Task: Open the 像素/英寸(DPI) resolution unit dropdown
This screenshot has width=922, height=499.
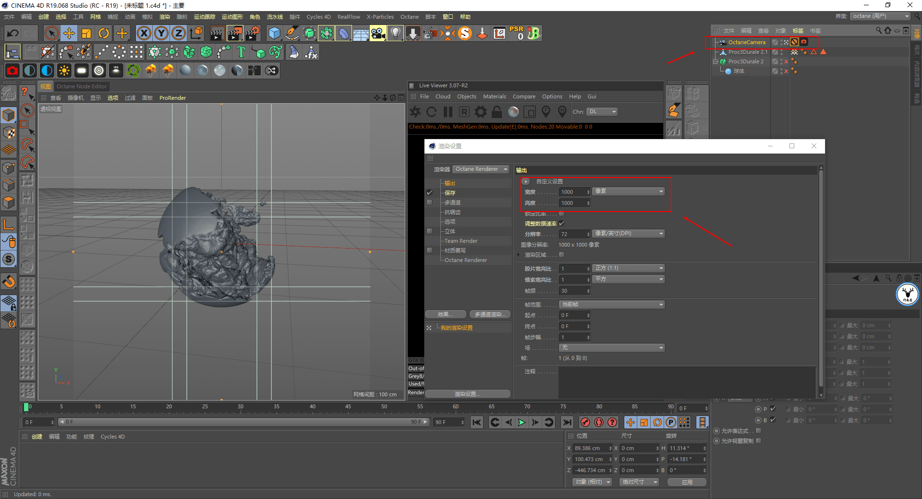Action: pos(628,234)
